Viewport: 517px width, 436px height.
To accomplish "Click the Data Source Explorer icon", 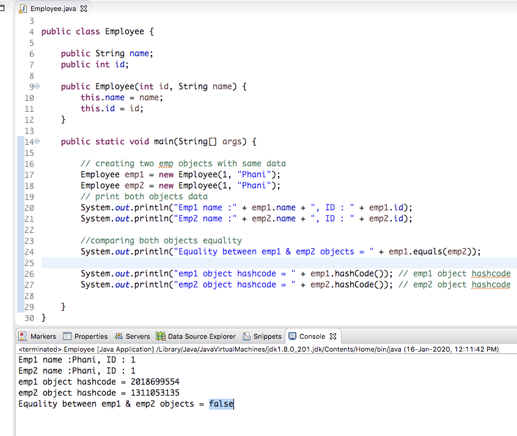I will tap(160, 336).
